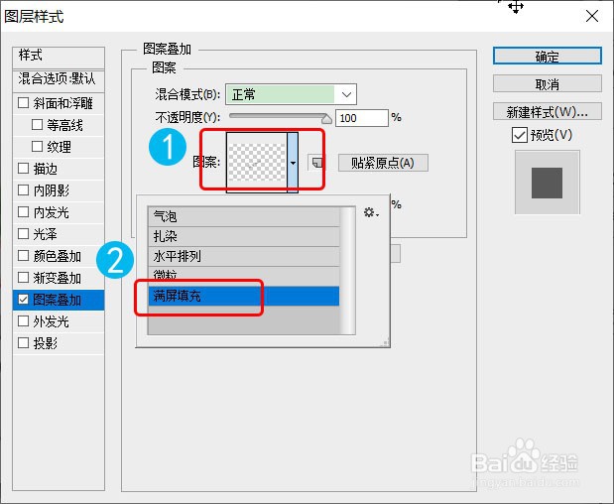Close the Layer Style dialog
Image resolution: width=614 pixels, height=504 pixels.
pyautogui.click(x=591, y=17)
